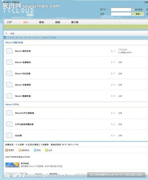The width and height of the screenshot is (148, 180).
Task: Click the 在线会员 online members heading
Action: [x=9, y=144]
